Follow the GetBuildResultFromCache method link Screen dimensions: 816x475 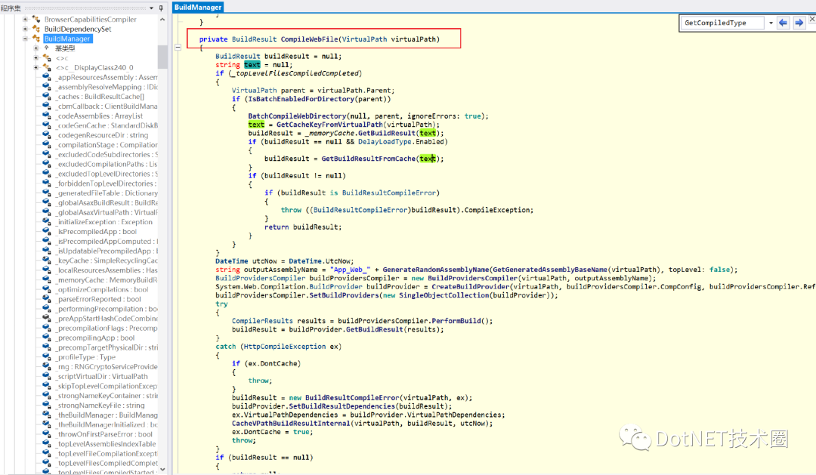[368, 159]
